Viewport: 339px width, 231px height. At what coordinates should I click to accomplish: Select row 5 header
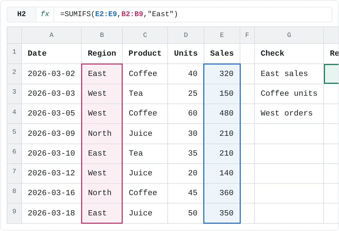pos(14,133)
